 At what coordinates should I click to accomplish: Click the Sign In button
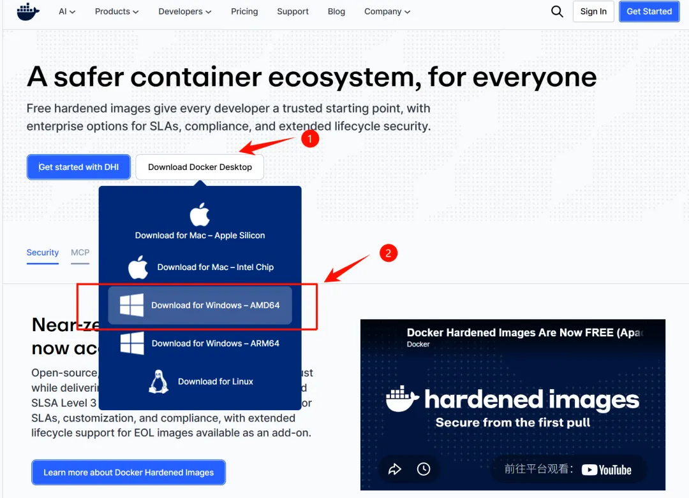pyautogui.click(x=593, y=11)
